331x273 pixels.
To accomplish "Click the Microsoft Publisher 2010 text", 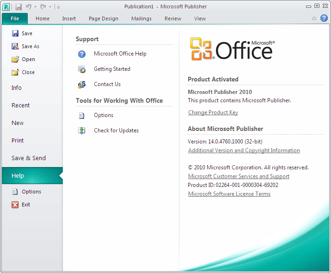I will pyautogui.click(x=220, y=92).
